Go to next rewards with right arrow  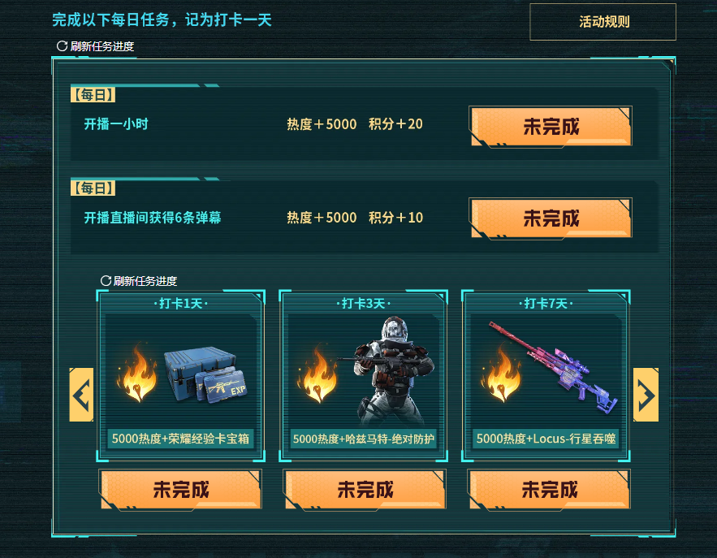pos(646,395)
